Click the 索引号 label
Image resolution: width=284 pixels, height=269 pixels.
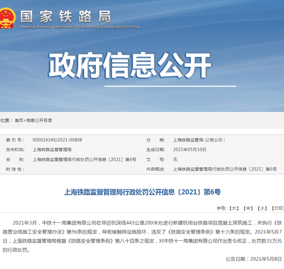pos(15,140)
